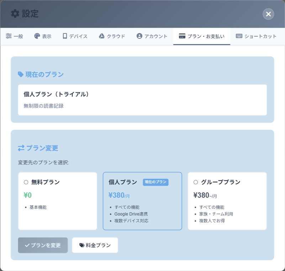Open the アカウント settings tab

[152, 36]
